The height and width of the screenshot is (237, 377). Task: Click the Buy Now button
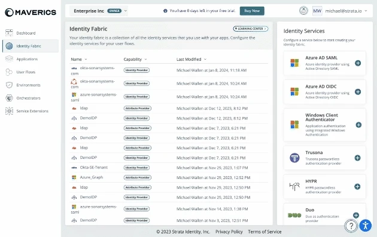252,11
